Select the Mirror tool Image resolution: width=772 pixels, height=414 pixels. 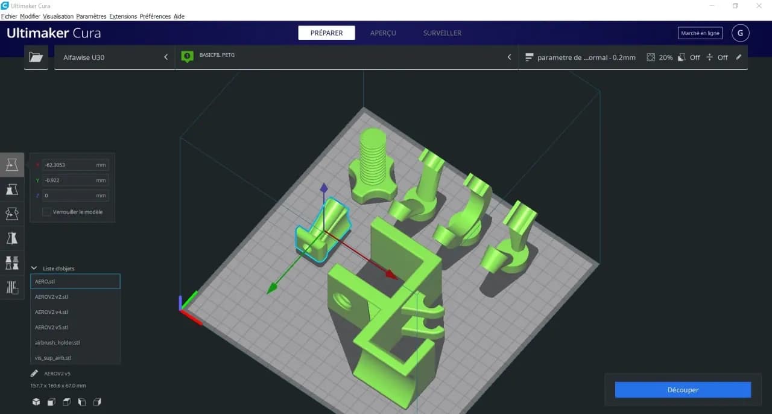[x=12, y=237]
